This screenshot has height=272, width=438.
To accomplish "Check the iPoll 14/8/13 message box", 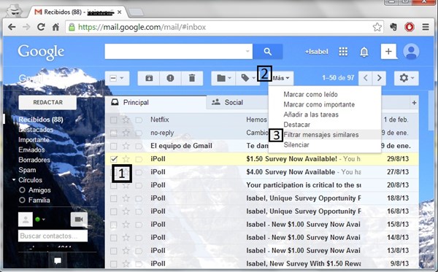I will pos(113,238).
